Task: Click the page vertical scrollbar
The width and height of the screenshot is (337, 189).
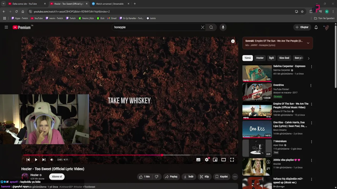Action: (x=335, y=56)
